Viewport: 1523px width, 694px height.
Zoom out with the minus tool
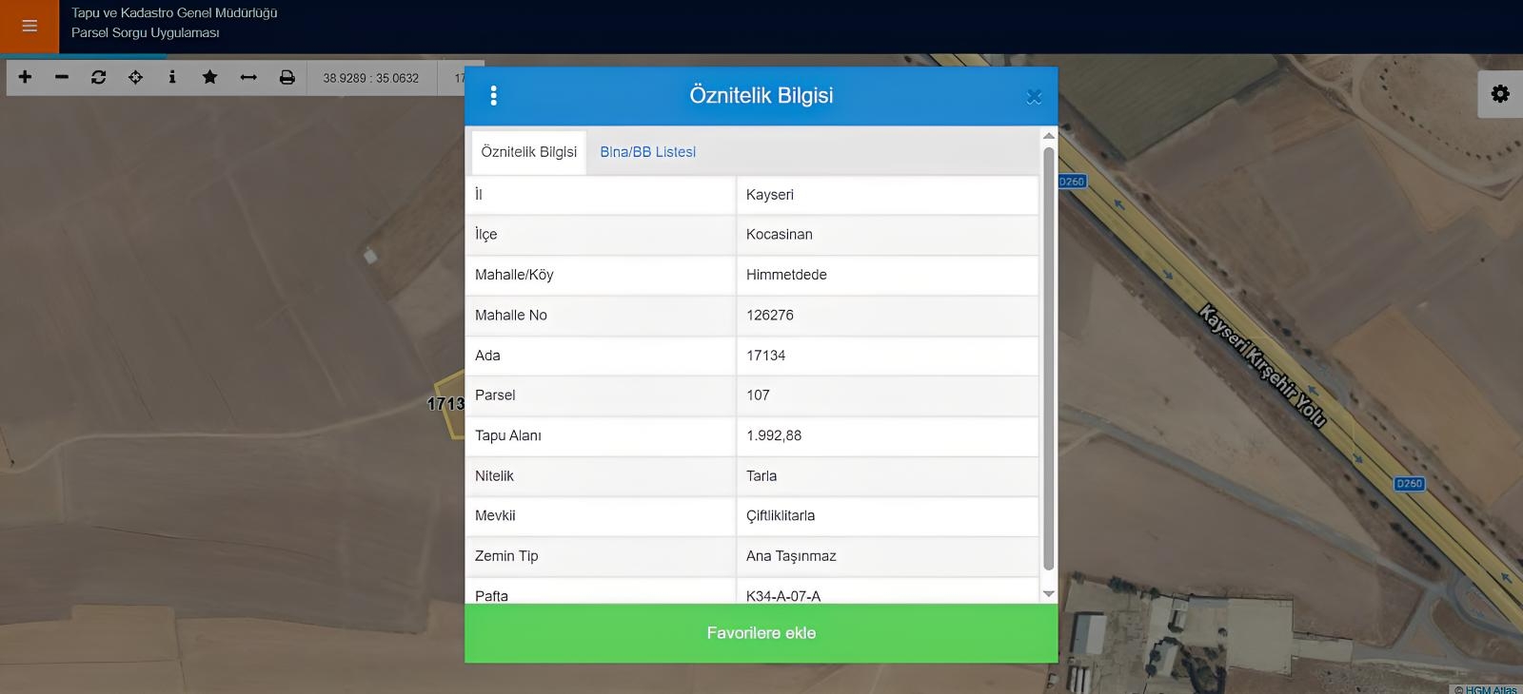pos(62,77)
